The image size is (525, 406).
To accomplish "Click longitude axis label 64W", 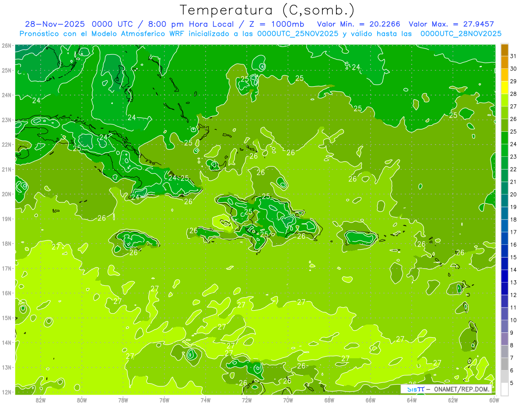I will [412, 400].
